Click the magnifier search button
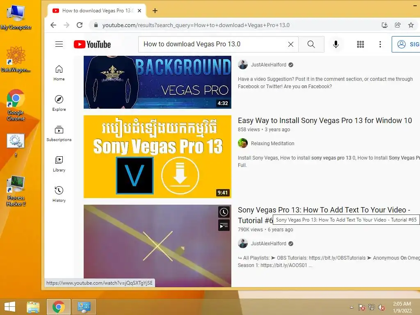Image resolution: width=420 pixels, height=315 pixels. point(311,44)
